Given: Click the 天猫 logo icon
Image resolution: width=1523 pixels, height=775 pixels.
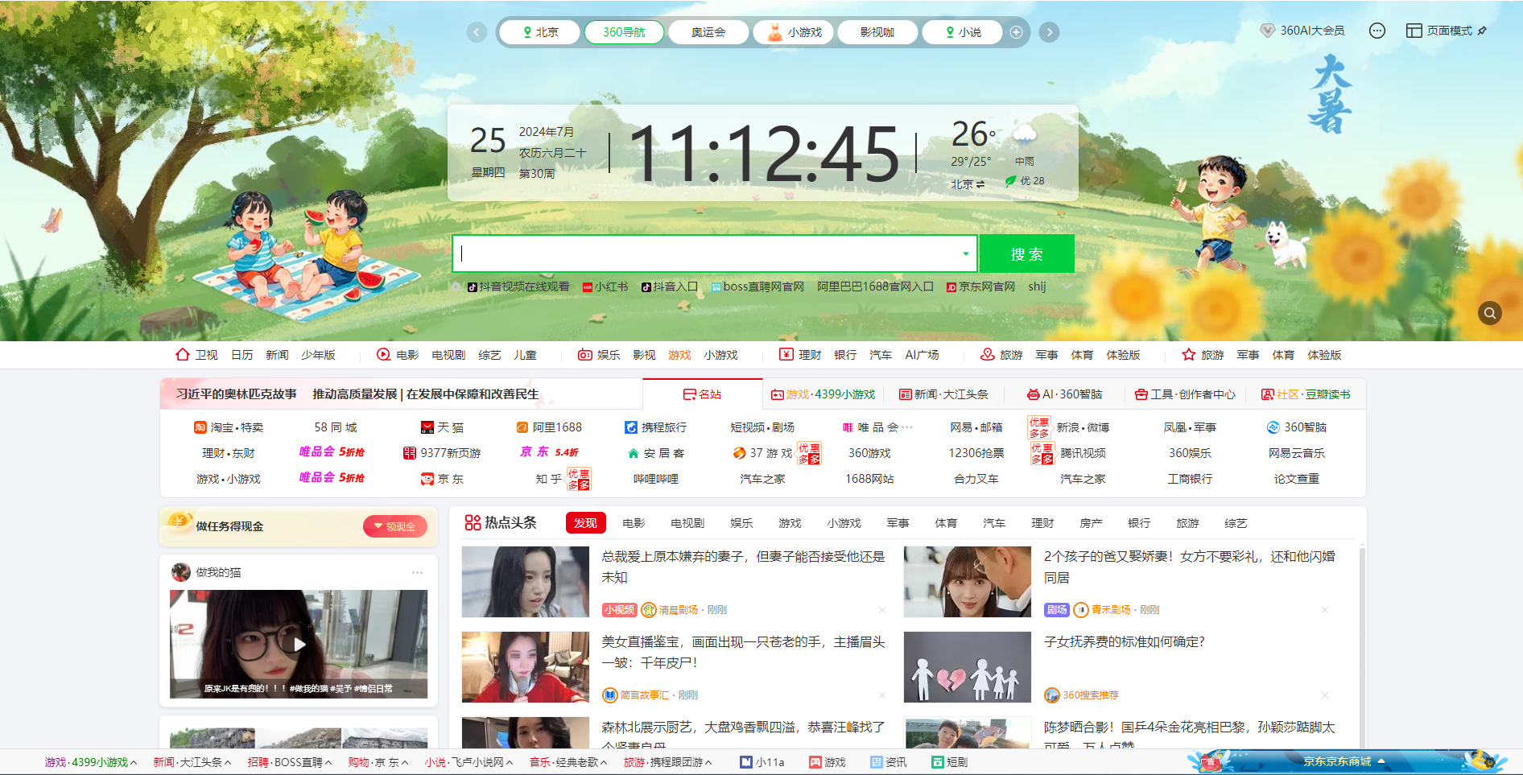Looking at the screenshot, I should coord(427,427).
